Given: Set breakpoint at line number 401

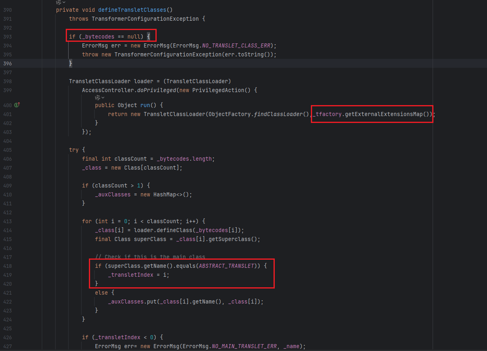Looking at the screenshot, I should 7,114.
